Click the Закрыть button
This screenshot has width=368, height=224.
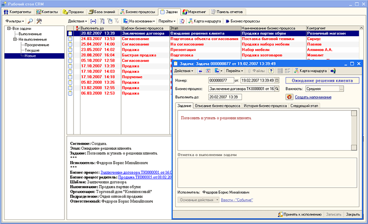(353, 214)
